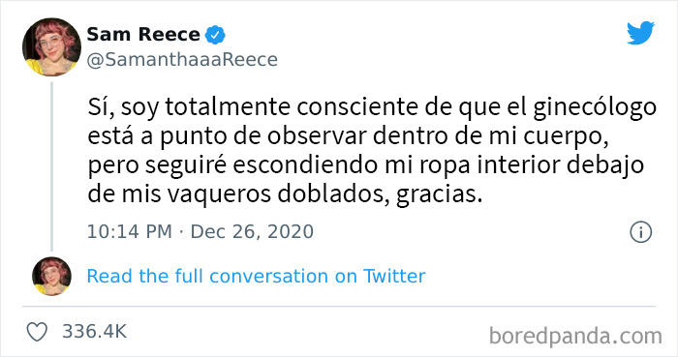Screen dimensions: 678x357
Task: Click the blue Twitter bird logo
Action: [640, 33]
